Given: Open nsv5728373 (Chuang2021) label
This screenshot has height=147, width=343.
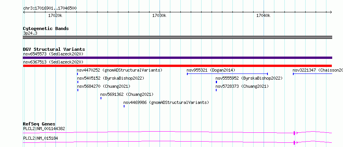Looking at the screenshot, I should click(242, 86).
